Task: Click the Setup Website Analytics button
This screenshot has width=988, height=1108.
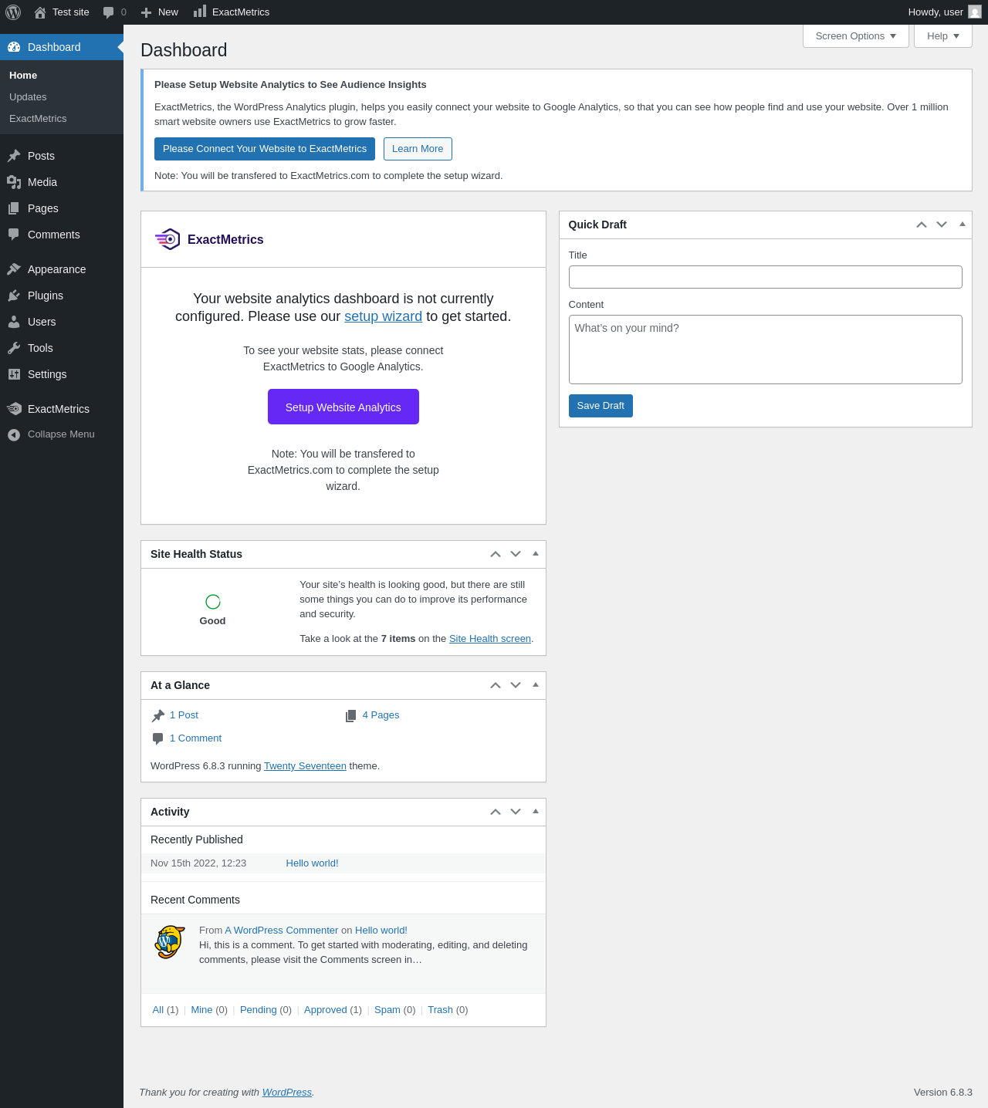Action: pyautogui.click(x=343, y=407)
